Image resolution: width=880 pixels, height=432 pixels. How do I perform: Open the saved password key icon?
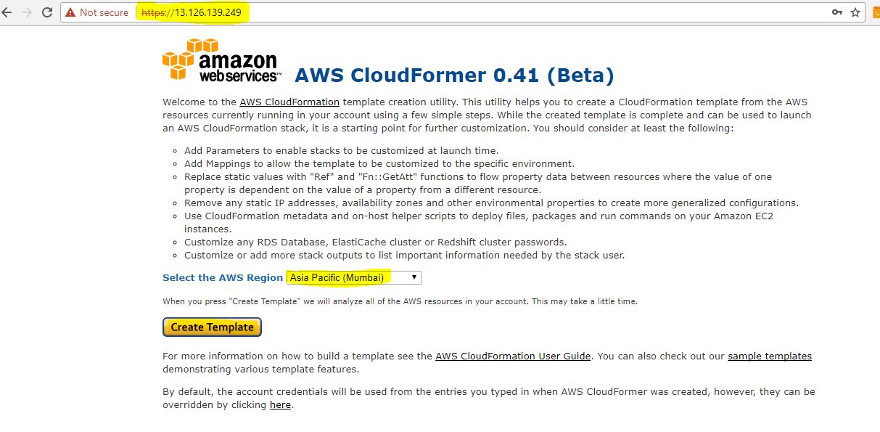(837, 12)
